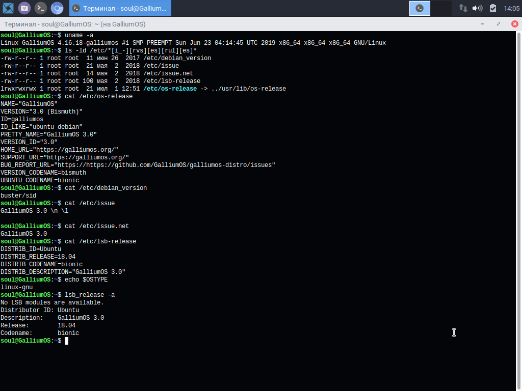Select the Терминал taskbar window button
Screen dimensions: 522x391
pos(120,8)
